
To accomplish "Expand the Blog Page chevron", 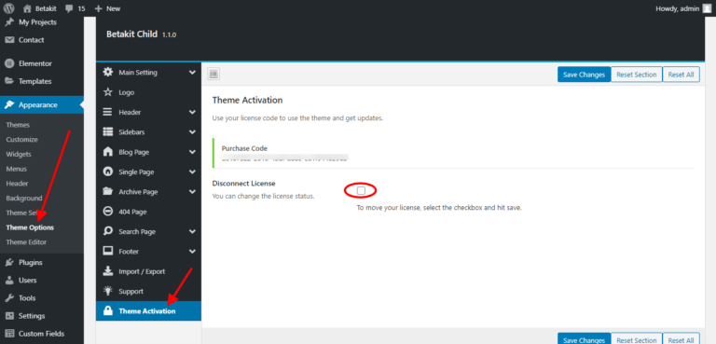I will 192,152.
